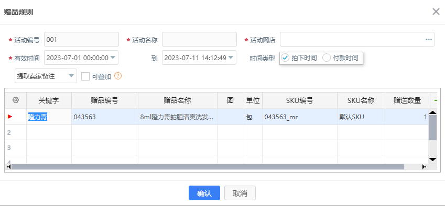445x206 pixels.
Task: Open the 提取卖家备注 dropdown
Action: tap(46, 76)
